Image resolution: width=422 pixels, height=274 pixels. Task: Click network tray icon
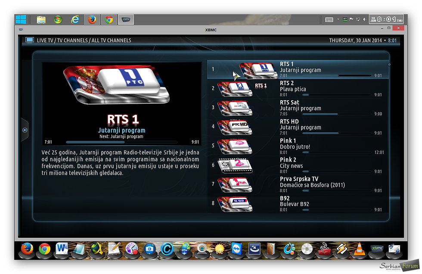(x=358, y=19)
